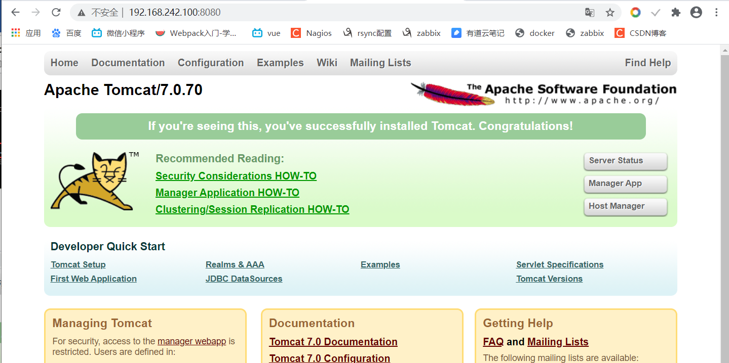Image resolution: width=729 pixels, height=363 pixels.
Task: Open the Nagios bookmark
Action: pyautogui.click(x=311, y=33)
